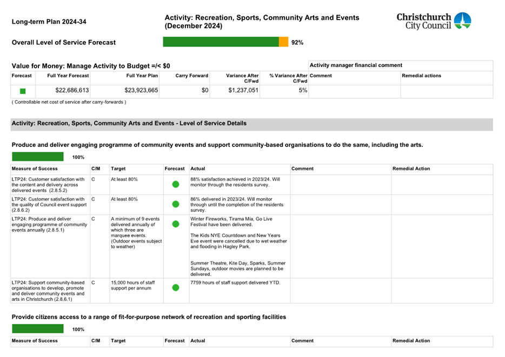Click green forecast dot for 15,000 staff hours target

[175, 287]
